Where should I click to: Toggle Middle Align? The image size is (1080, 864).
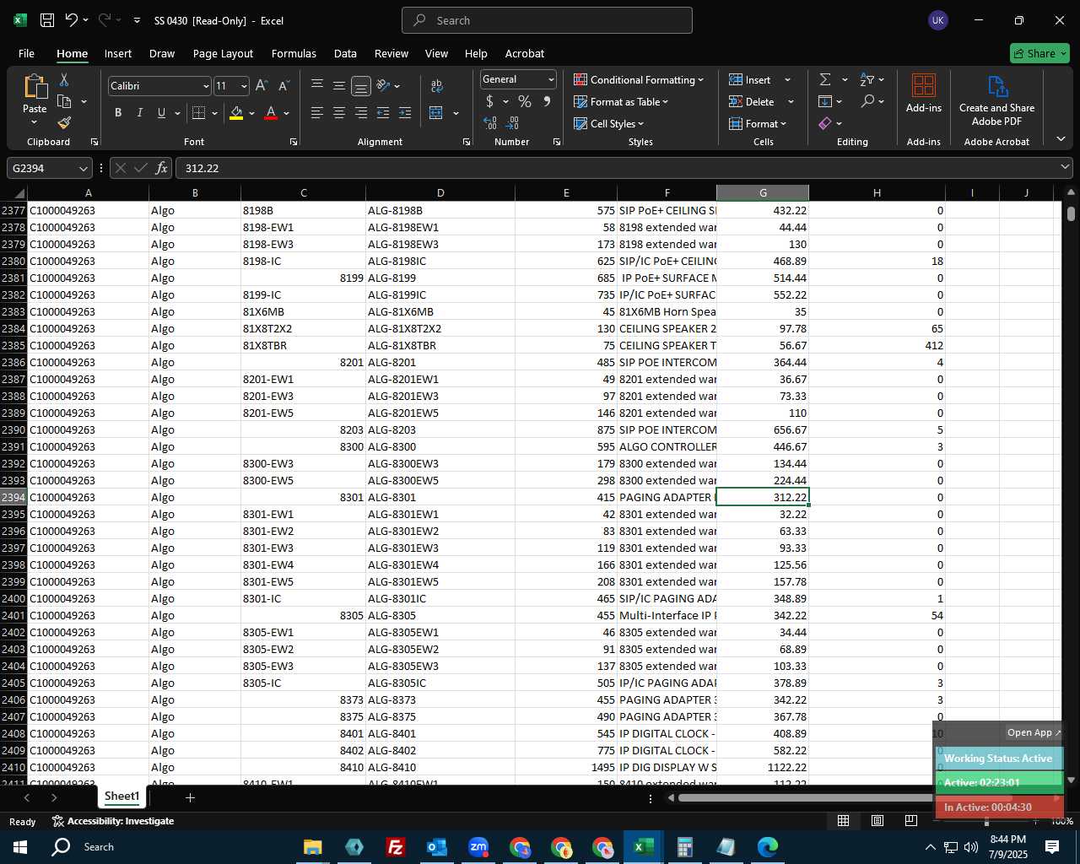click(339, 86)
